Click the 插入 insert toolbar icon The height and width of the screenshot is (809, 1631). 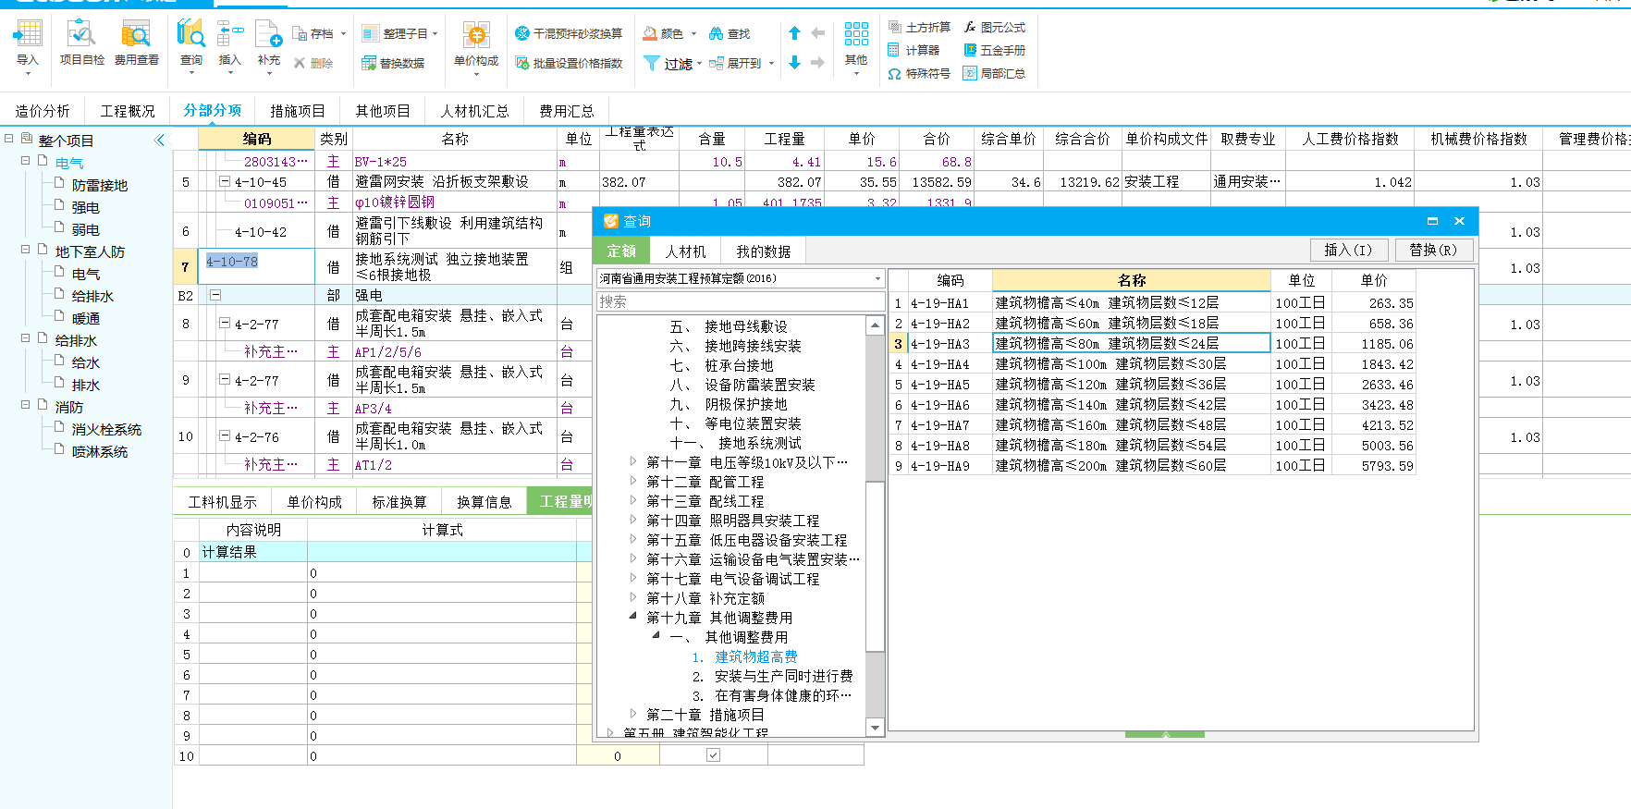[x=229, y=34]
